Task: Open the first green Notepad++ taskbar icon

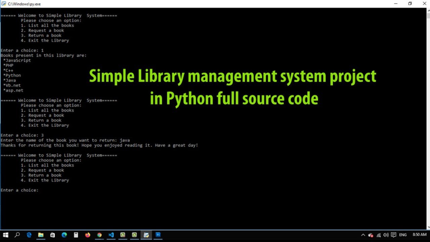Action: [123, 235]
